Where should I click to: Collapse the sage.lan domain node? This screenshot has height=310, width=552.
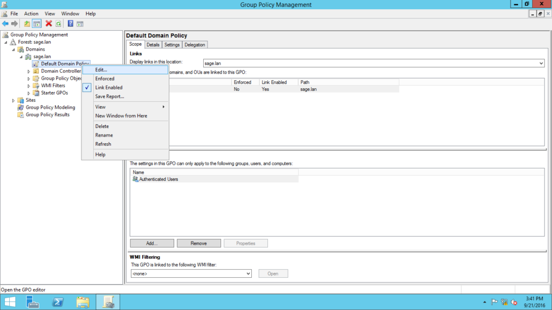[x=21, y=57]
